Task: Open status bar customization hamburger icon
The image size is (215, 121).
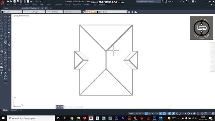Action: click(x=213, y=114)
